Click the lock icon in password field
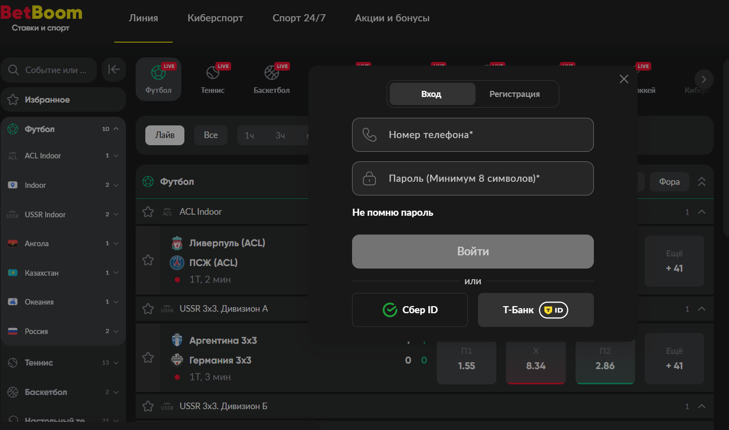 click(369, 178)
